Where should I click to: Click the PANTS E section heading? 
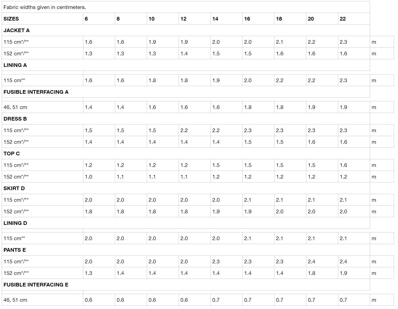click(15, 250)
